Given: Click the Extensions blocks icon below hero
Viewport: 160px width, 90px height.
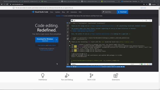Looking at the screenshot, I should coord(116,75).
